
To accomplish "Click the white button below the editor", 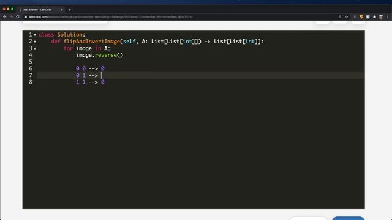I will click(x=309, y=218).
